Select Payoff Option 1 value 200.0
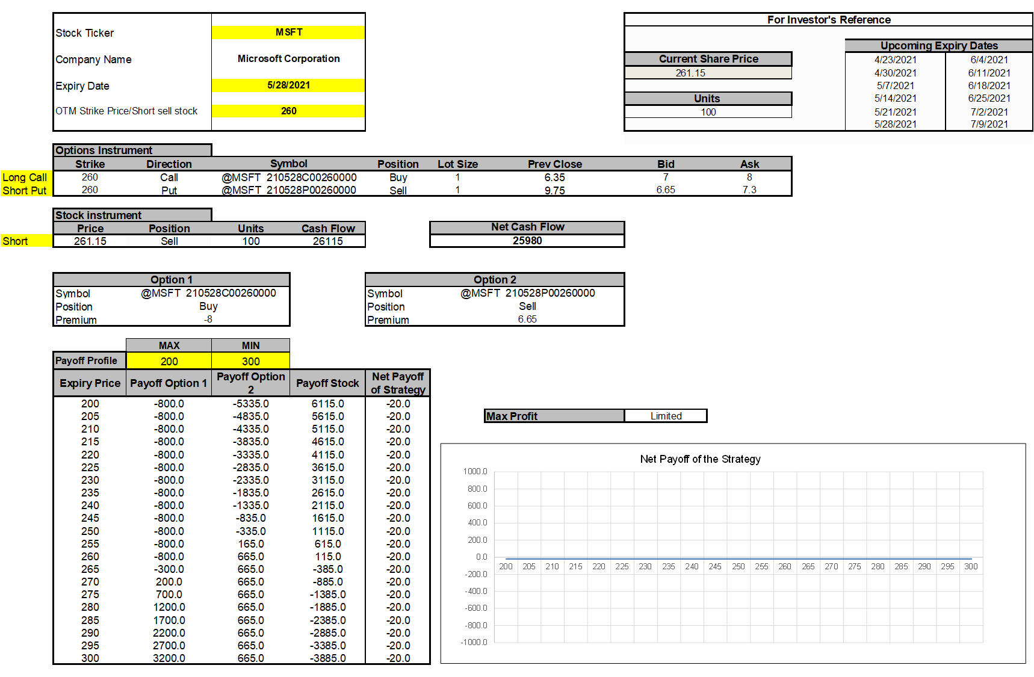Screen dimensions: 1034x677 [169, 582]
